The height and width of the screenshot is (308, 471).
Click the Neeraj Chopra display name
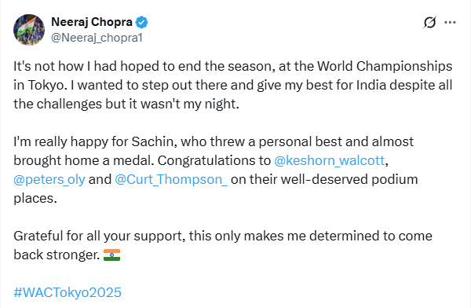[x=92, y=22]
